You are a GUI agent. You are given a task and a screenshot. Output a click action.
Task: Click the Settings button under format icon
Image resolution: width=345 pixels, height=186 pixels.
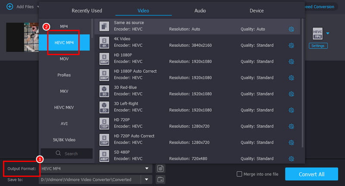318,46
